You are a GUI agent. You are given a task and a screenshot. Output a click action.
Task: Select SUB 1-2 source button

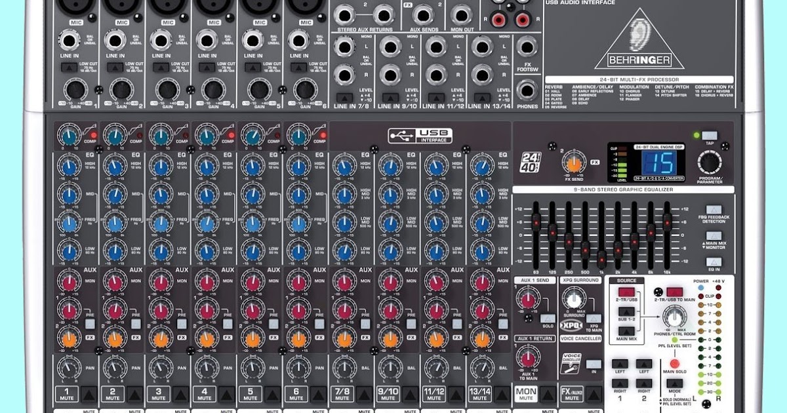626,313
